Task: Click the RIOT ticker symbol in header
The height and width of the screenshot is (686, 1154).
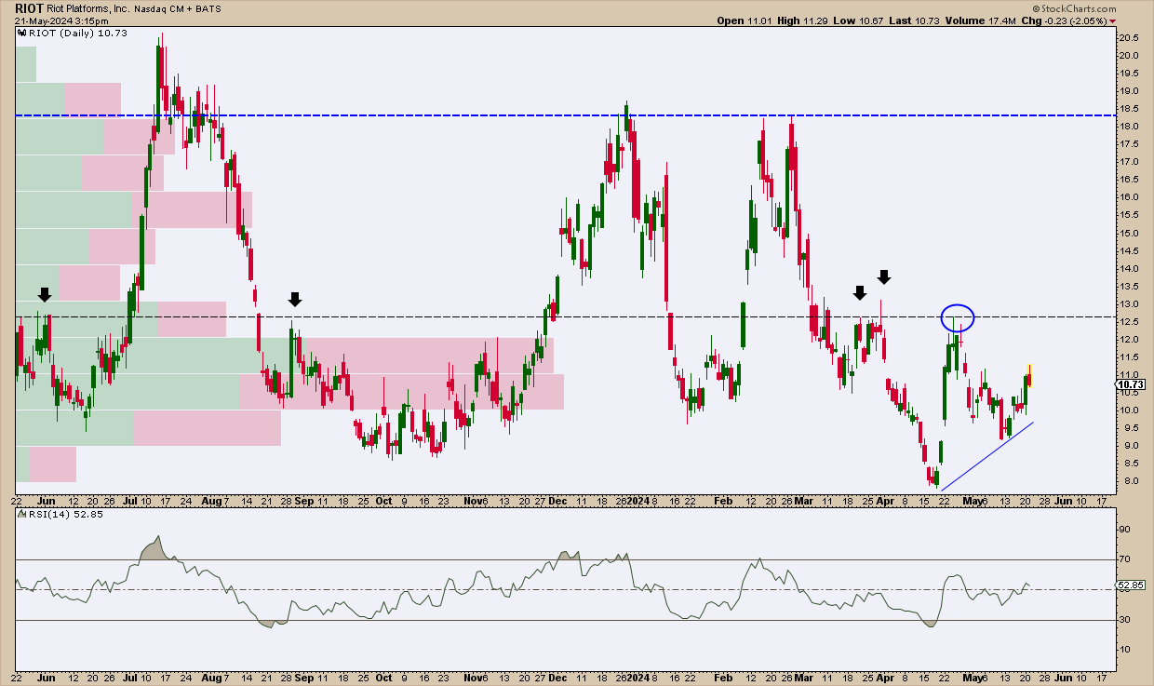Action: pos(30,7)
